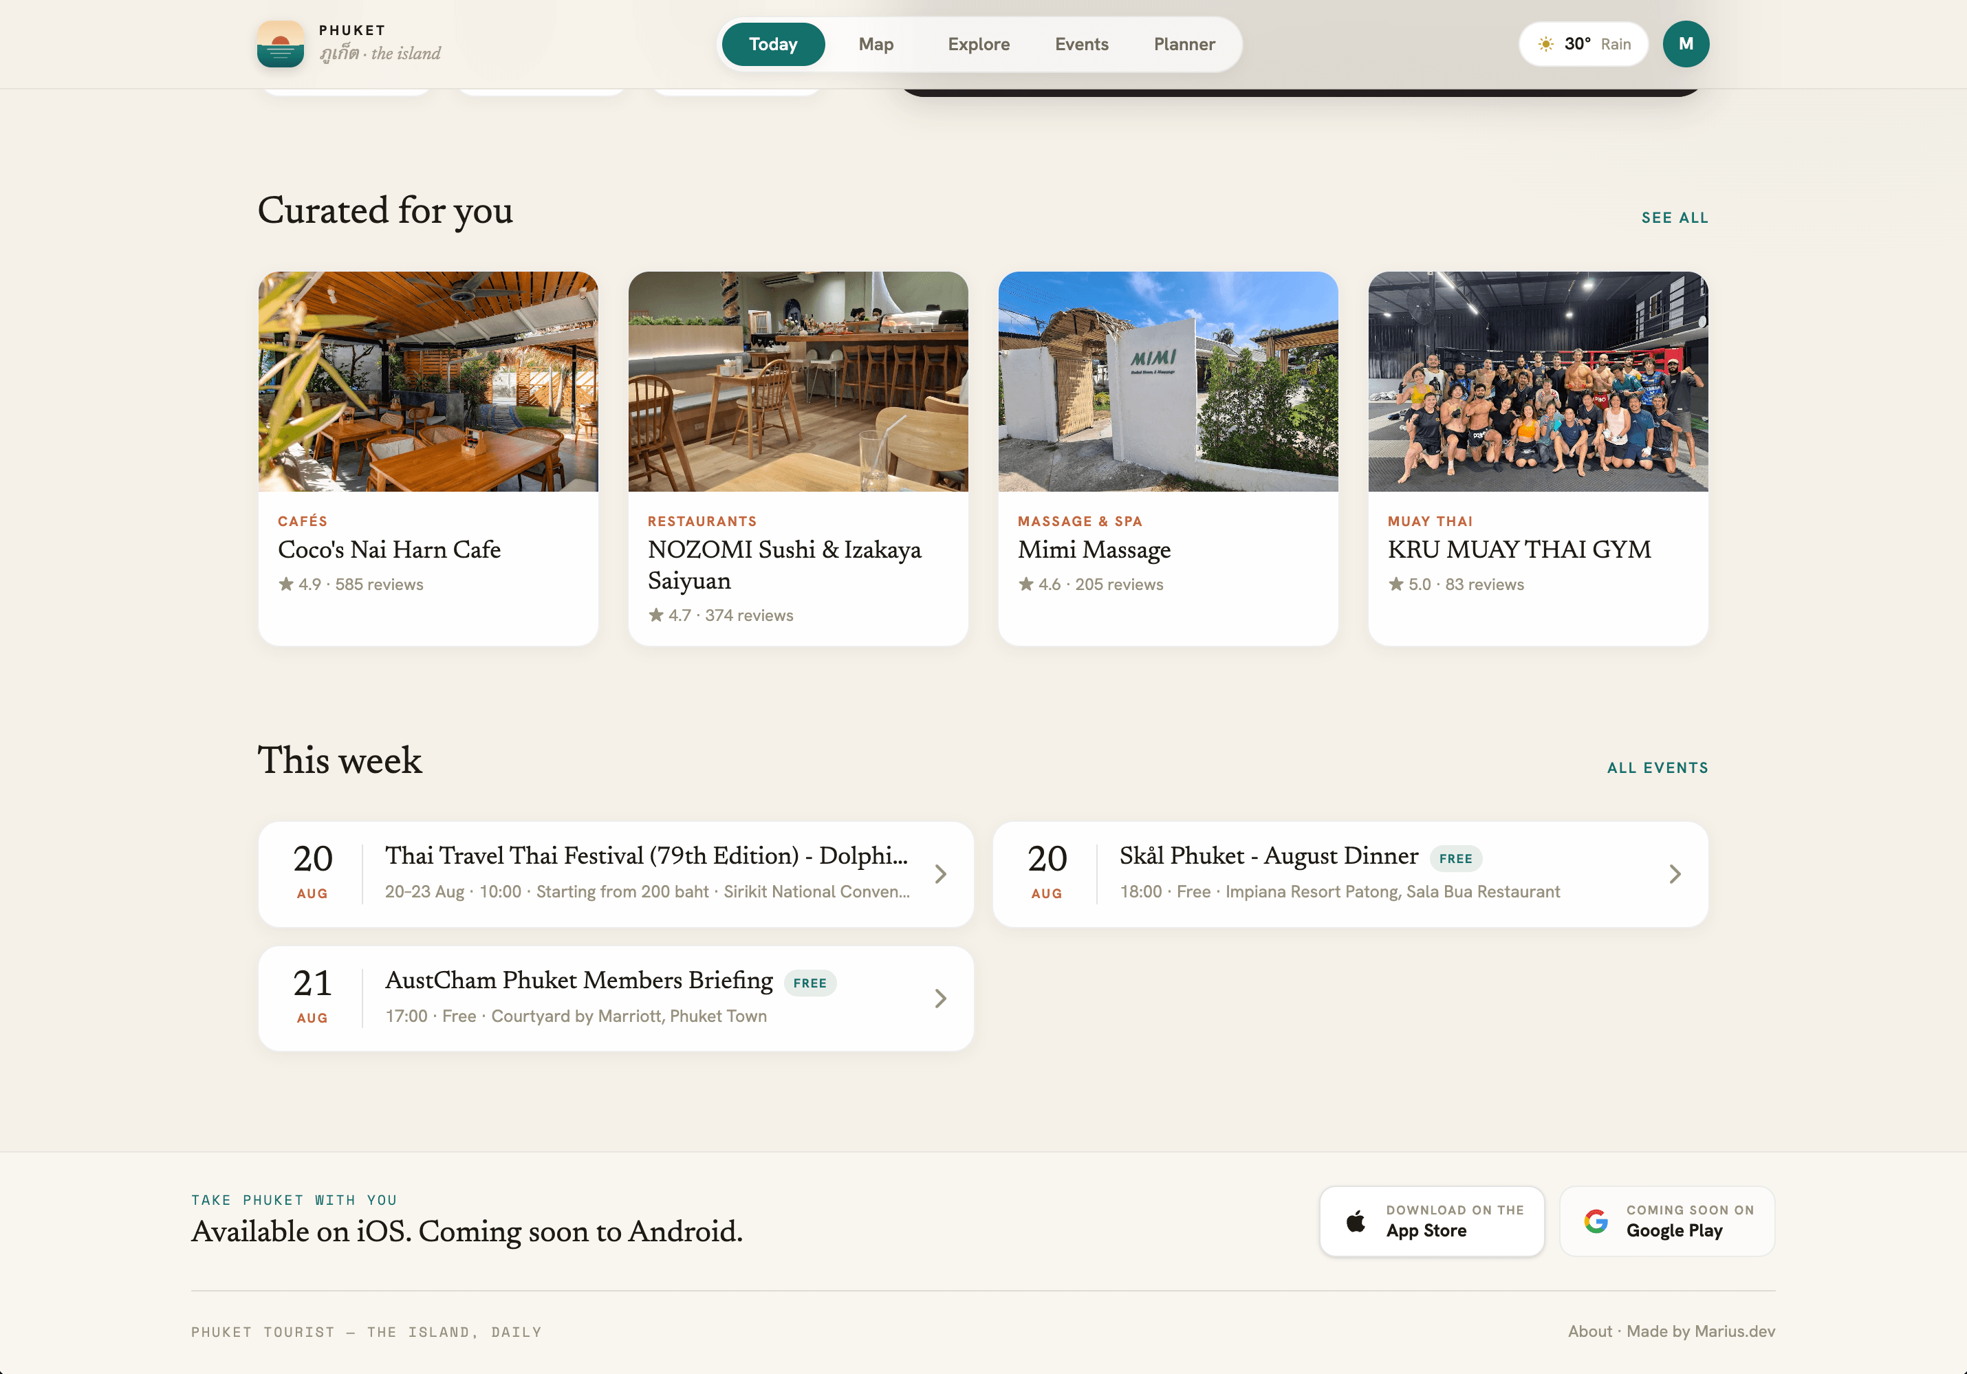
Task: Click the 30° Rain weather pill
Action: (1583, 45)
